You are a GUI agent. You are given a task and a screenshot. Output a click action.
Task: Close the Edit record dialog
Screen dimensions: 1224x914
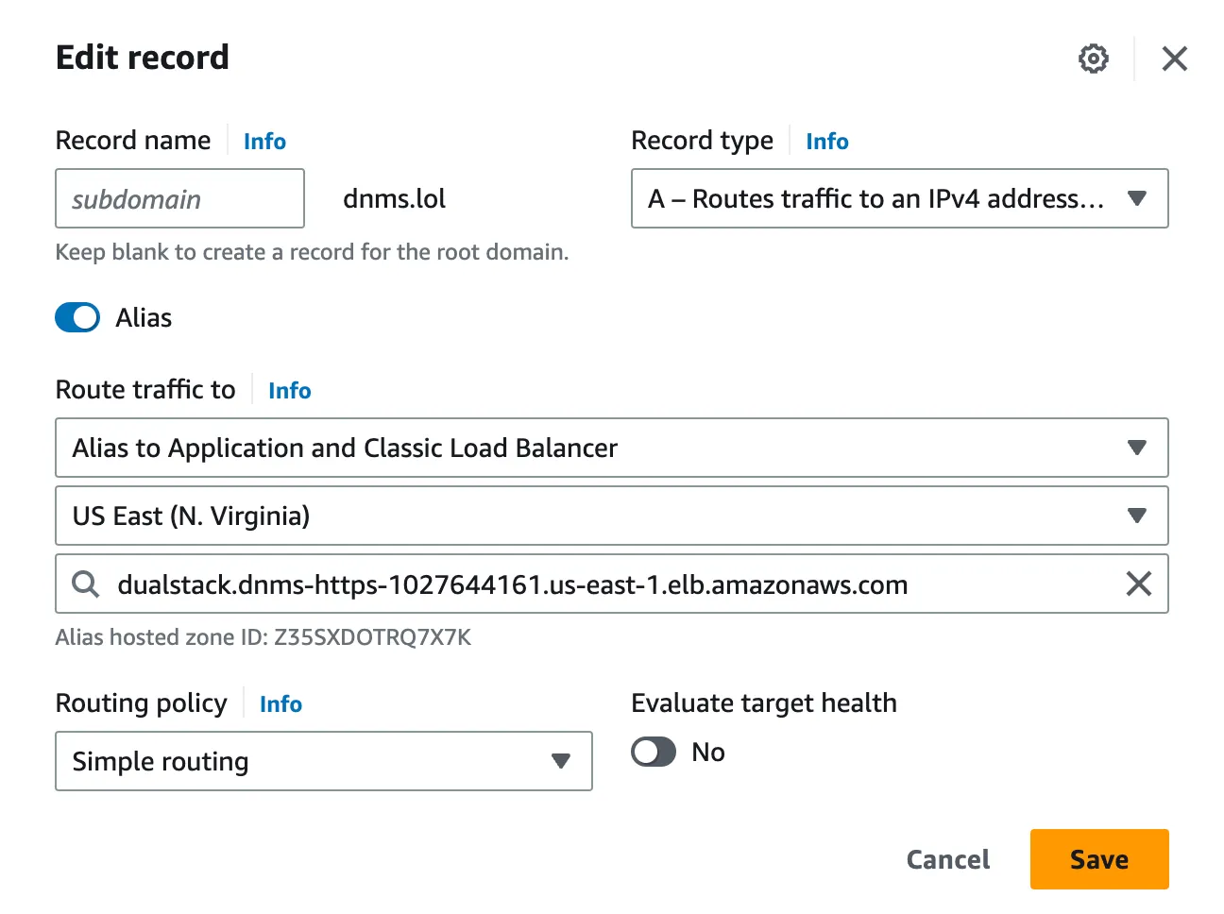click(1174, 59)
